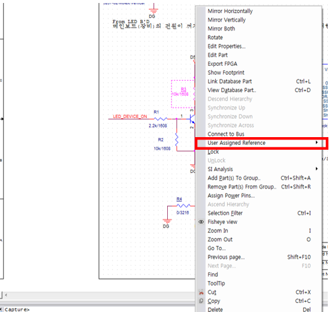Select LED_DEVICE_ON net label

[x=130, y=117]
